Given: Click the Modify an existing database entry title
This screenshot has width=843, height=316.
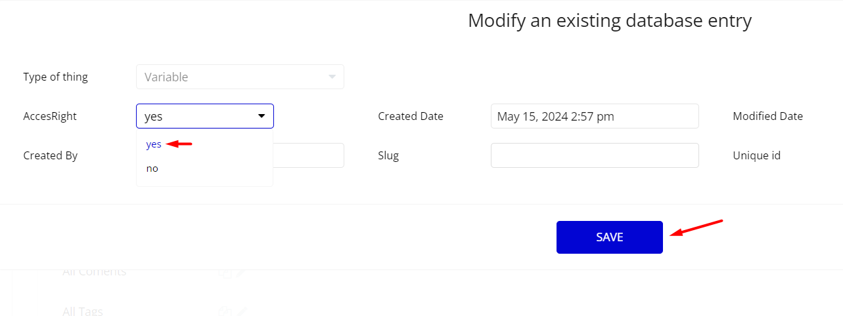Looking at the screenshot, I should 610,20.
